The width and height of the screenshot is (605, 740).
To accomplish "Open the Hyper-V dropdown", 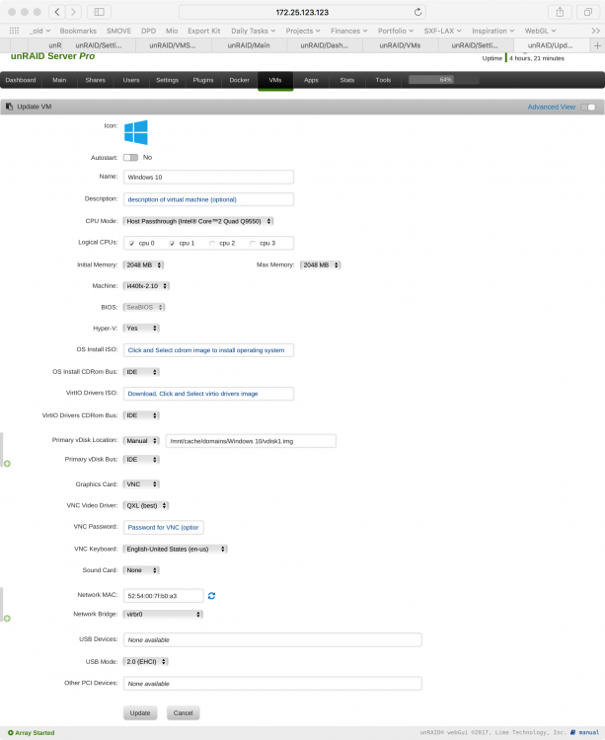I will point(141,328).
